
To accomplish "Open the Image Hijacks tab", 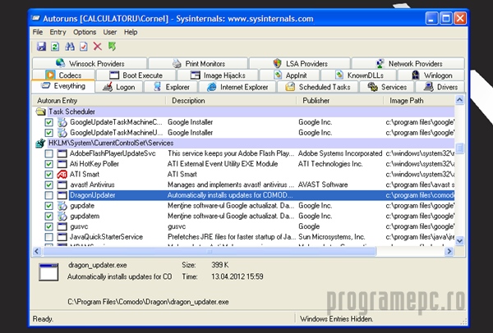I will point(218,75).
